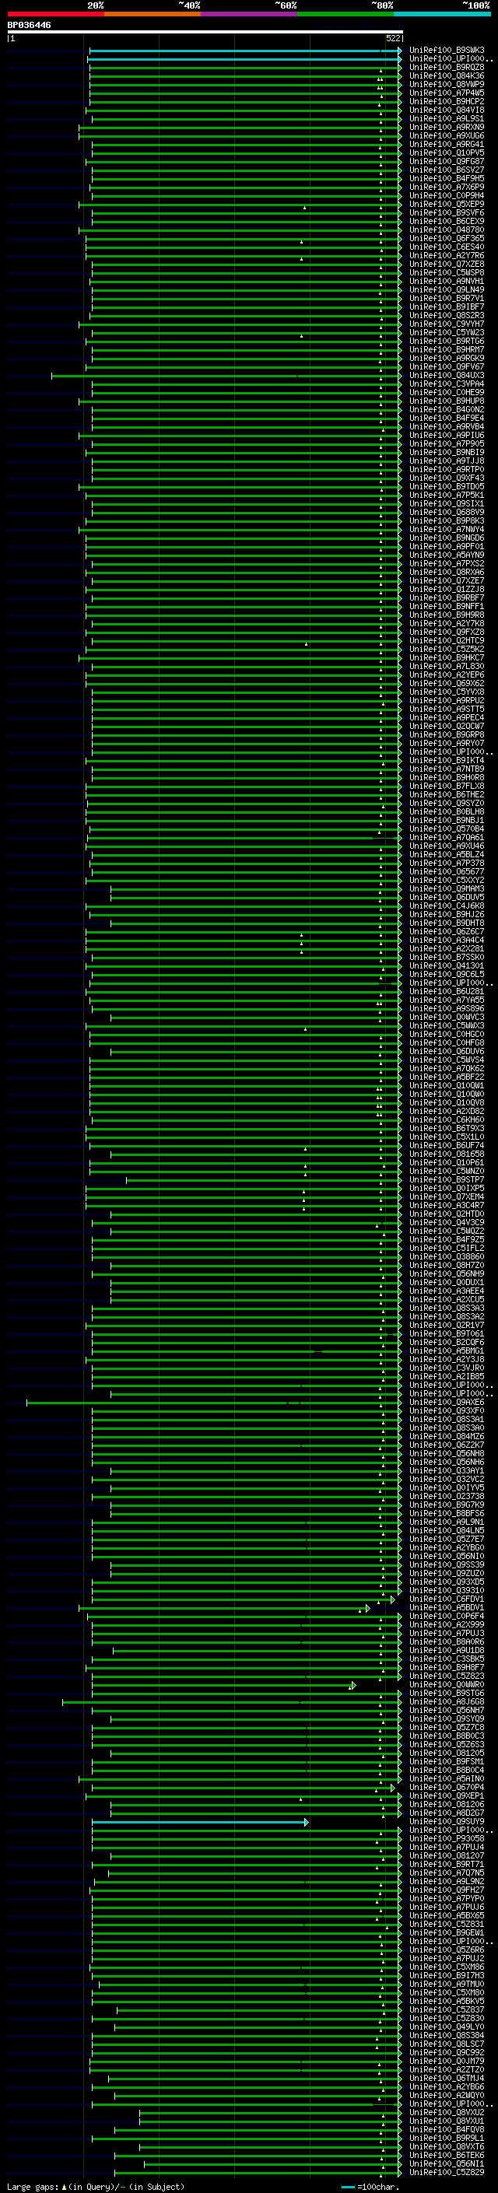Open hit UniRef100_Q9SIX1

coord(447,504)
